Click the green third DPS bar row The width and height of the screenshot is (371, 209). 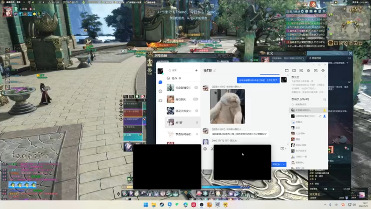(306, 24)
